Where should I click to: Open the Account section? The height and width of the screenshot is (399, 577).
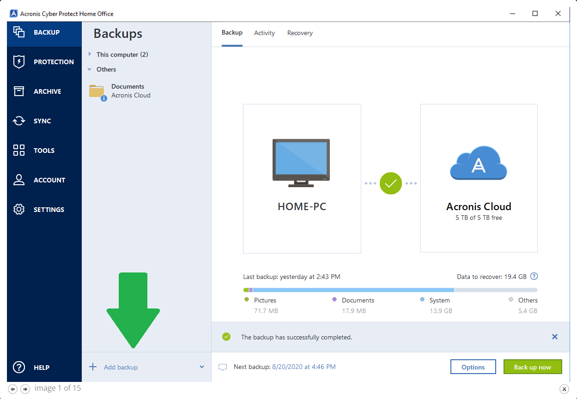click(44, 180)
